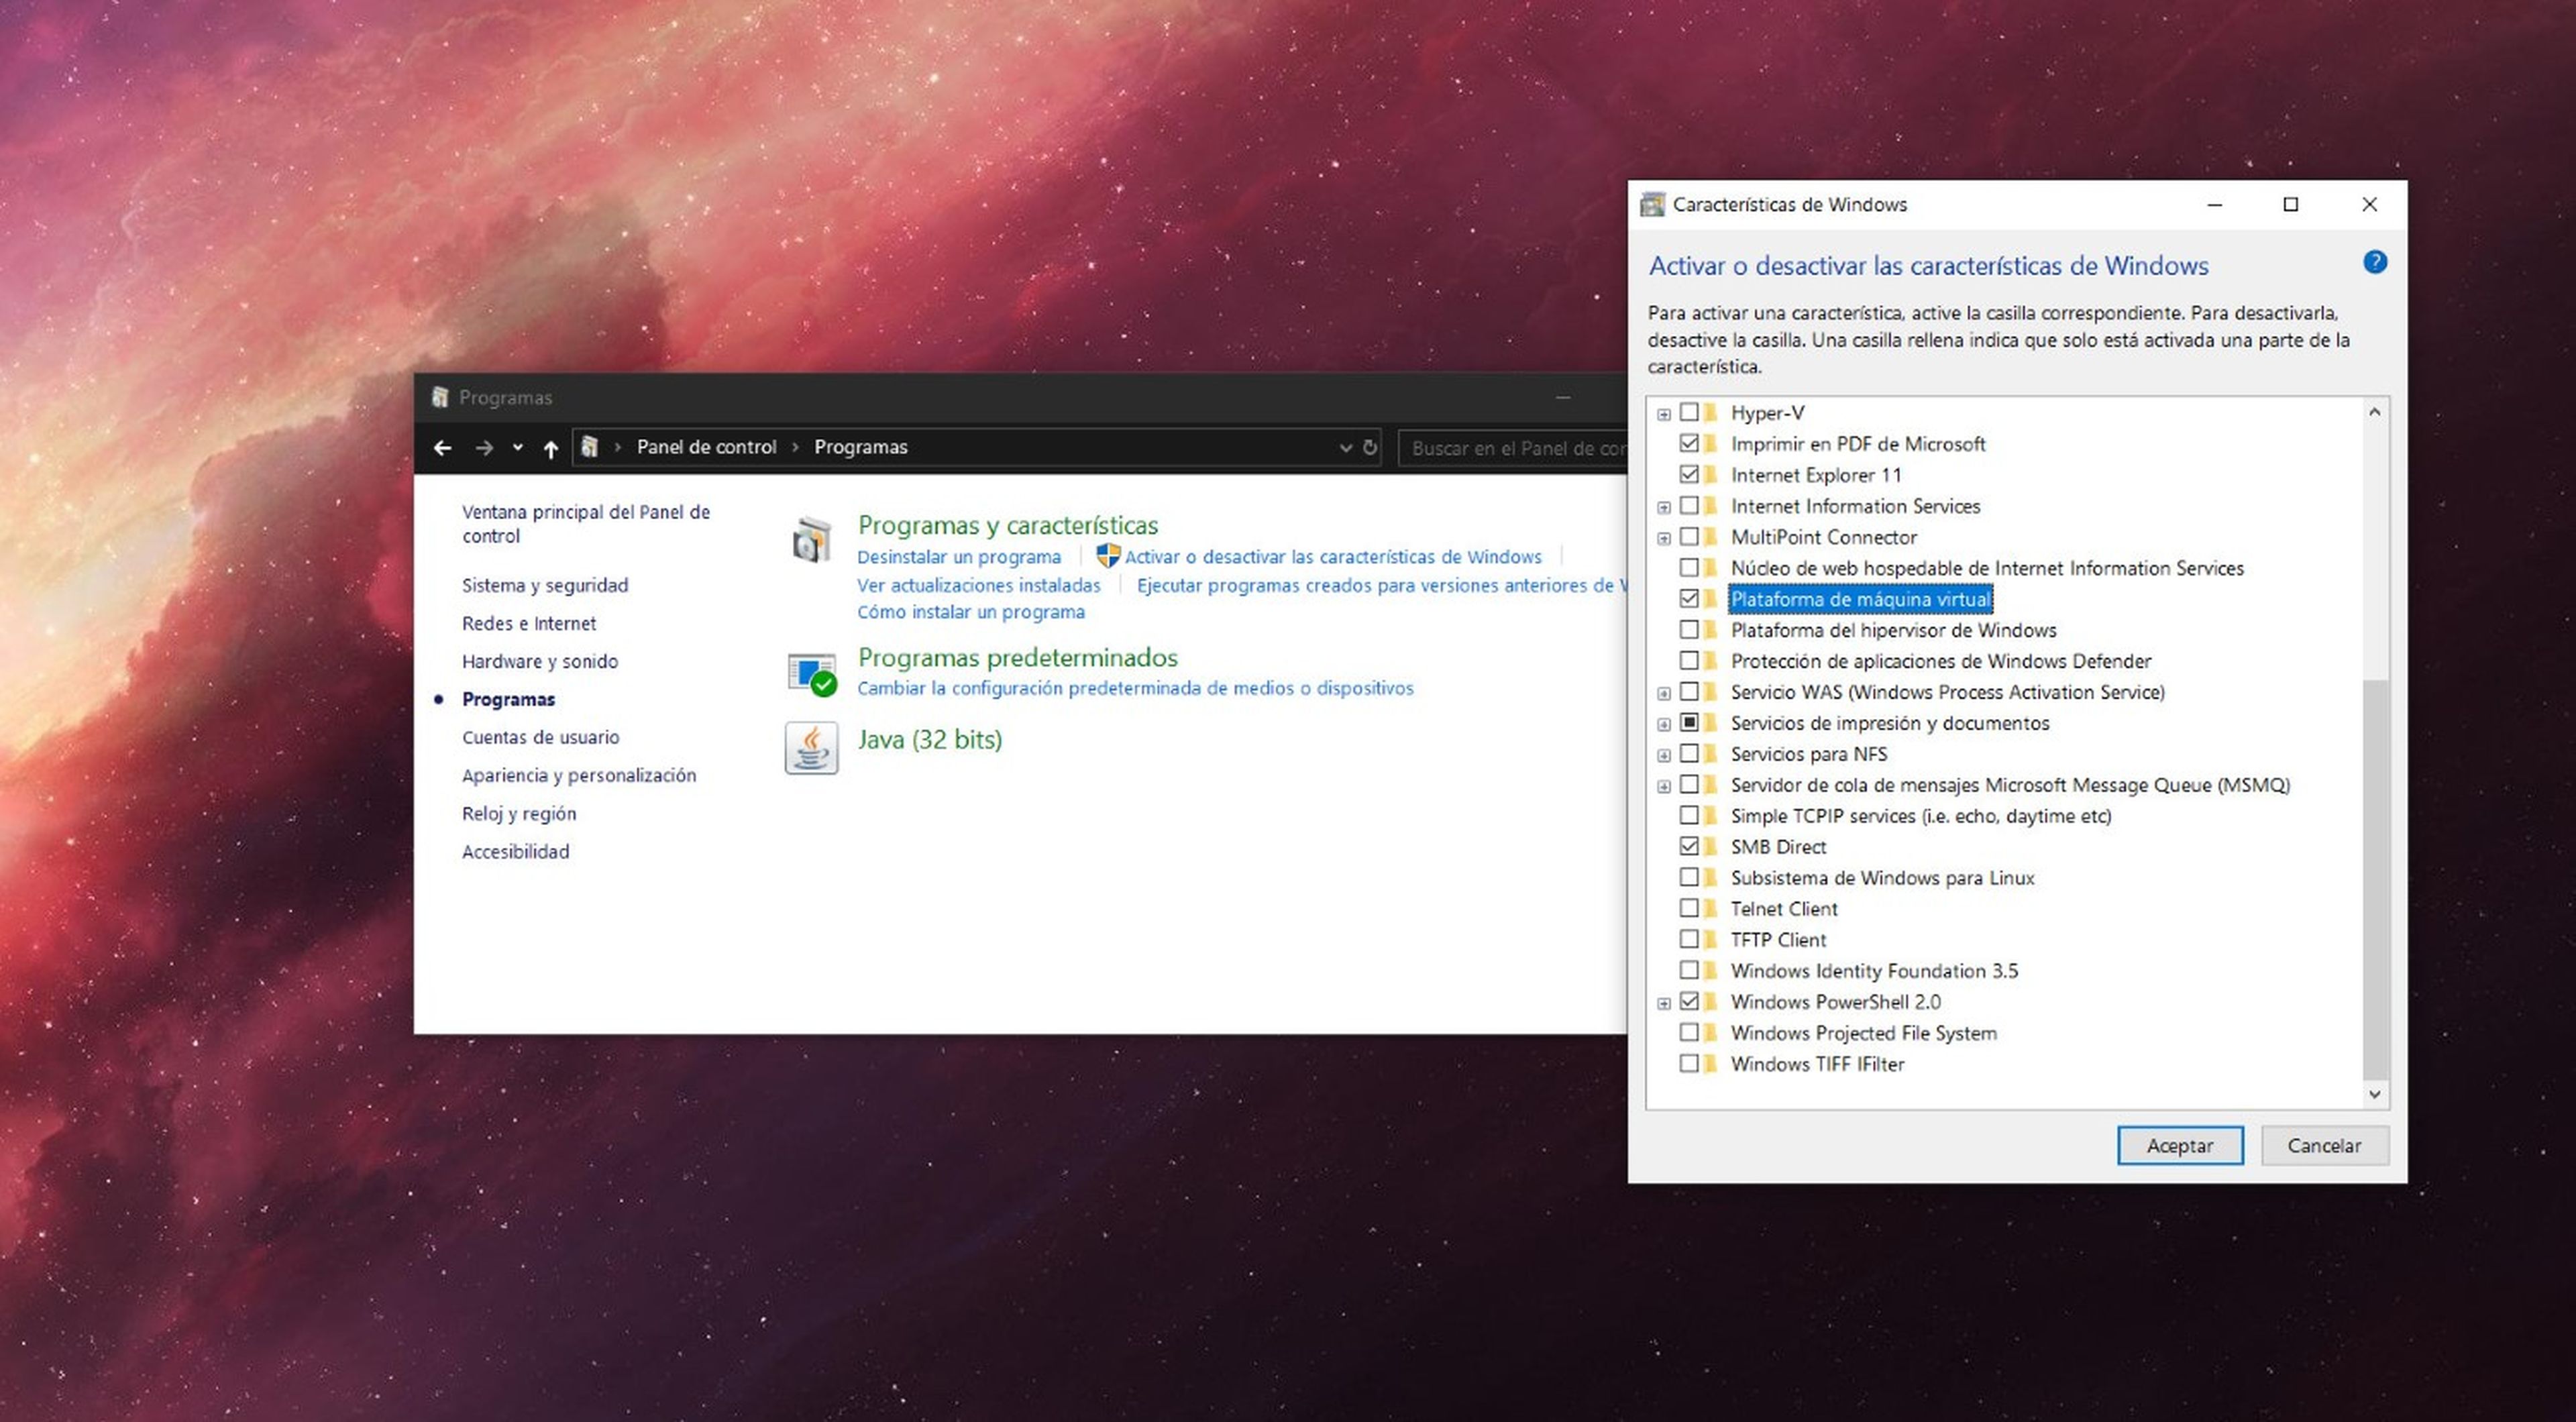Go forward in the Programas window
Image resolution: width=2576 pixels, height=1422 pixels.
[x=484, y=448]
